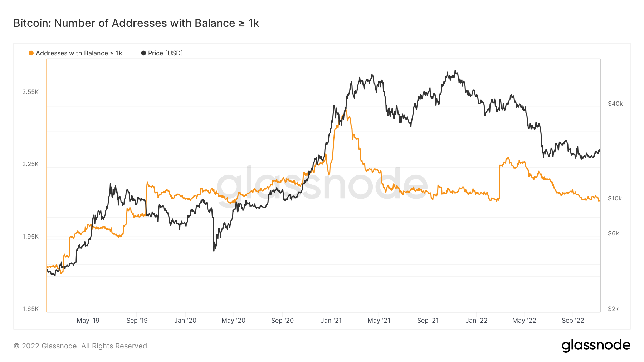
Task: Click the glassnode watermark in the chart center
Action: tap(322, 184)
